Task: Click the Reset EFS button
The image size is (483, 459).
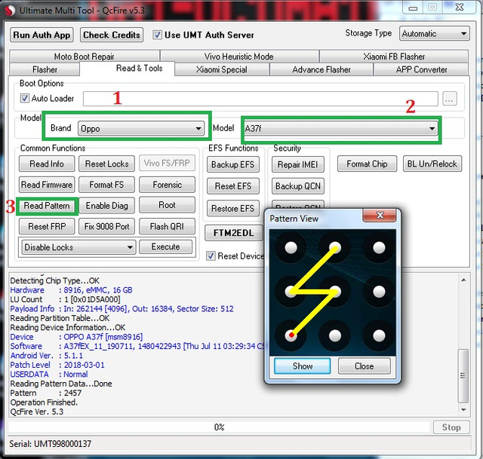Action: click(x=233, y=186)
